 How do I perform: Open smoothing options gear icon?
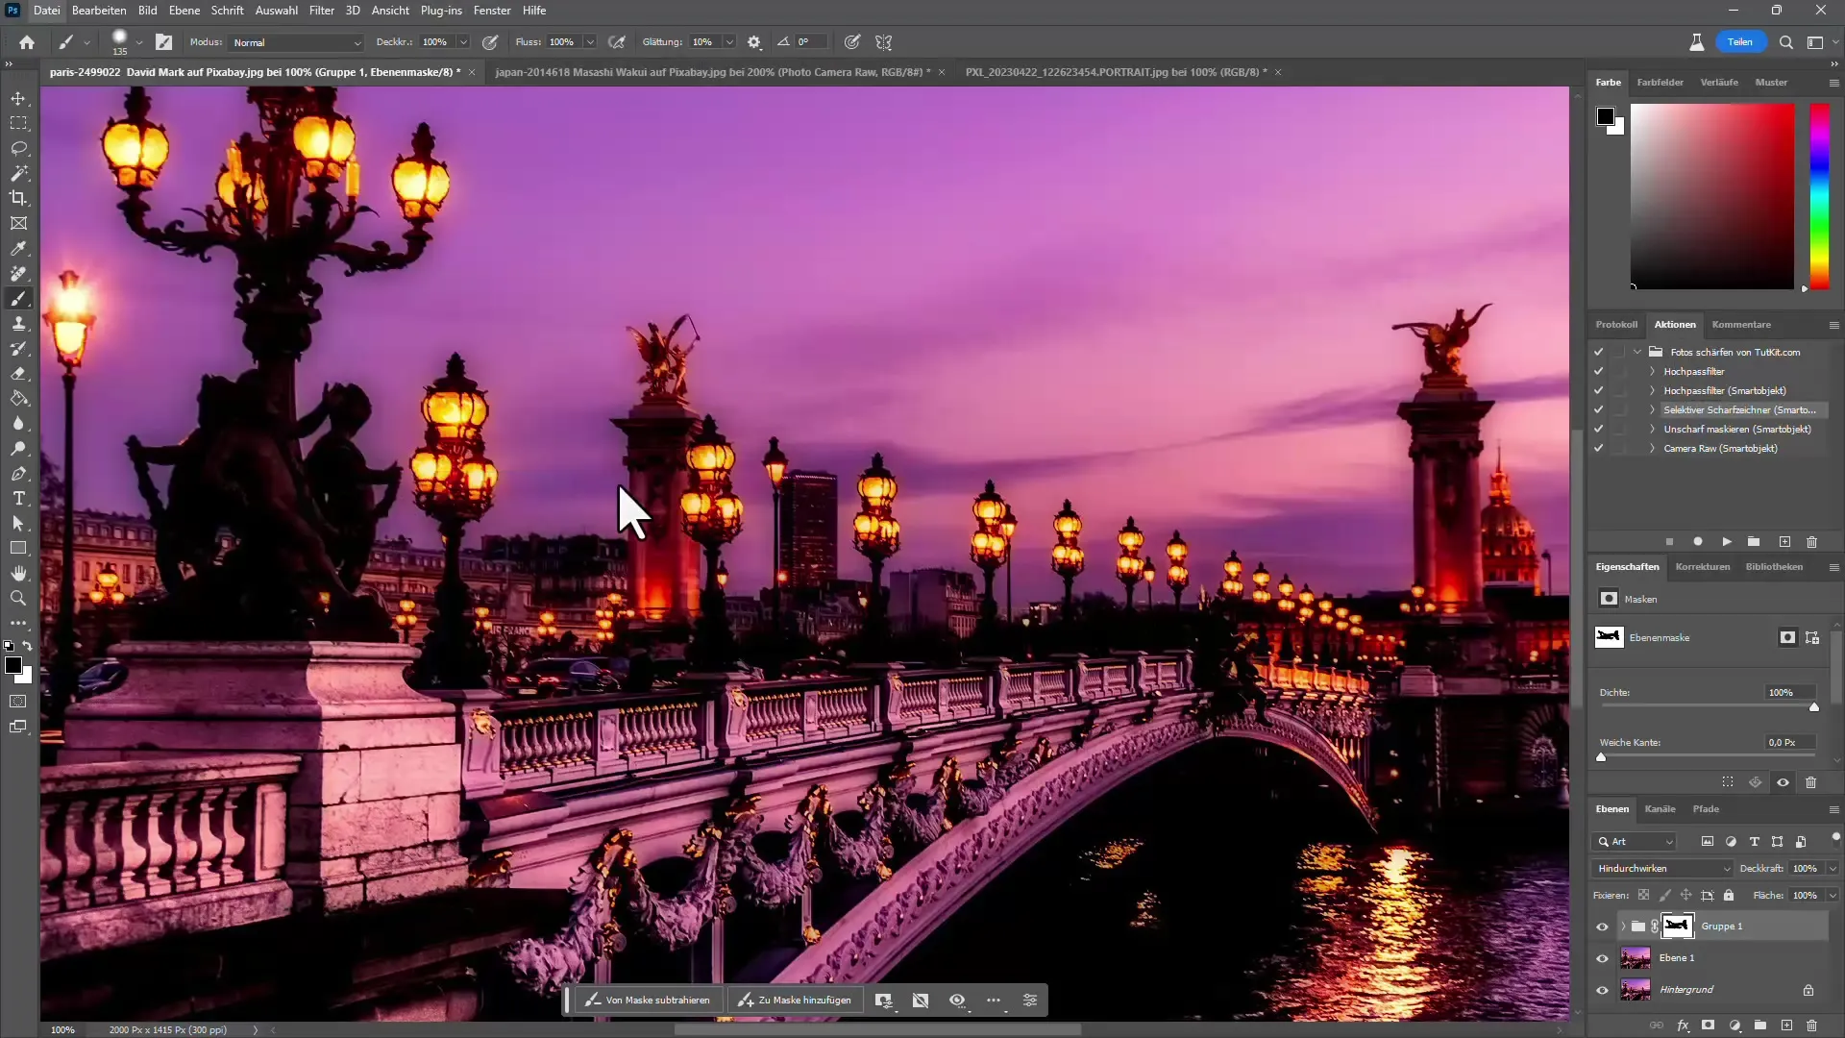[754, 42]
